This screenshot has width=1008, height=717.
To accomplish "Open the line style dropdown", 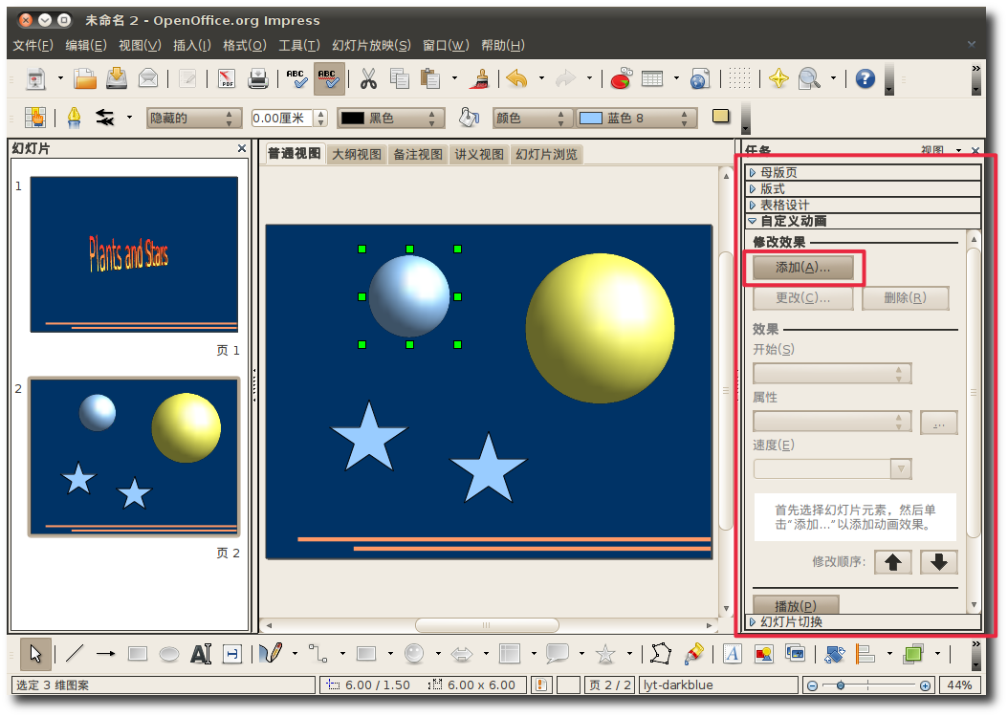I will [x=193, y=119].
